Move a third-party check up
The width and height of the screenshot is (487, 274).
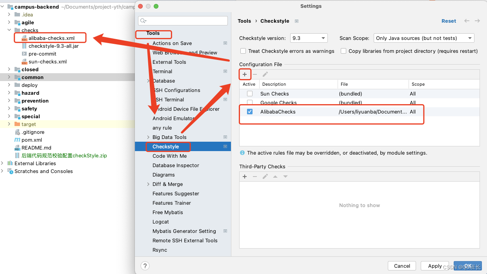click(x=275, y=176)
